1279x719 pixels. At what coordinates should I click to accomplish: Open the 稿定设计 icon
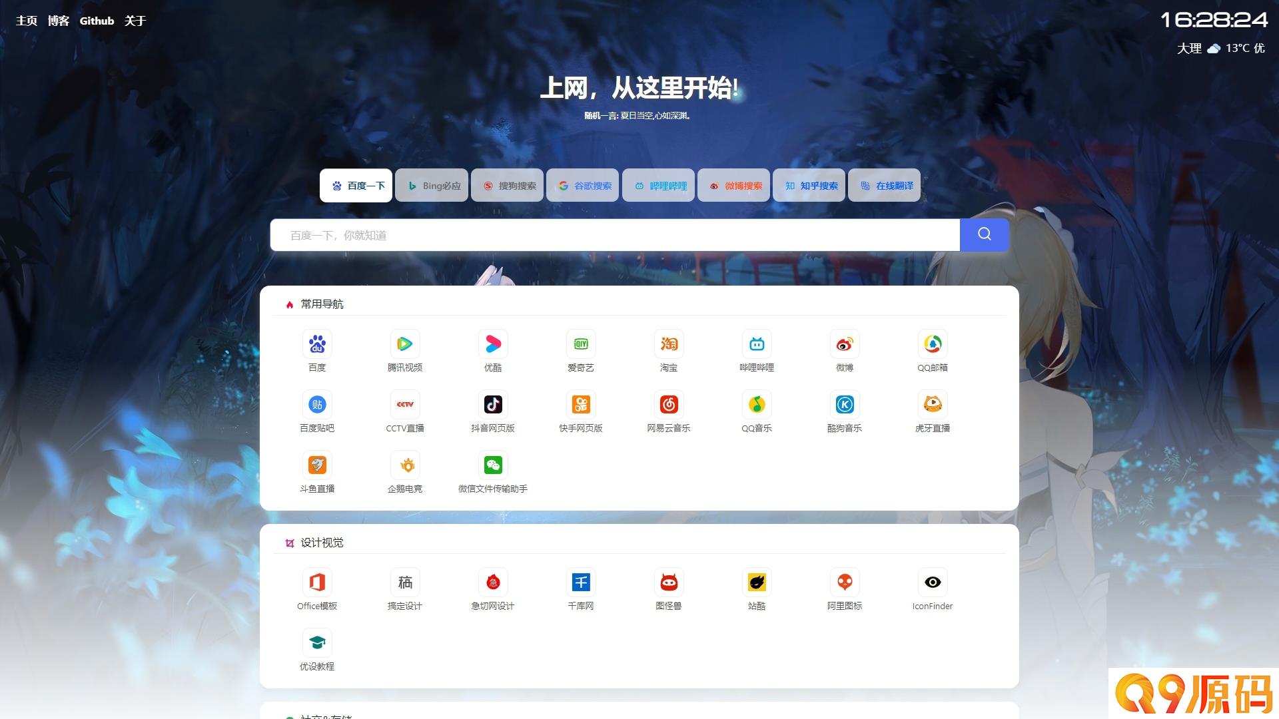pyautogui.click(x=405, y=583)
